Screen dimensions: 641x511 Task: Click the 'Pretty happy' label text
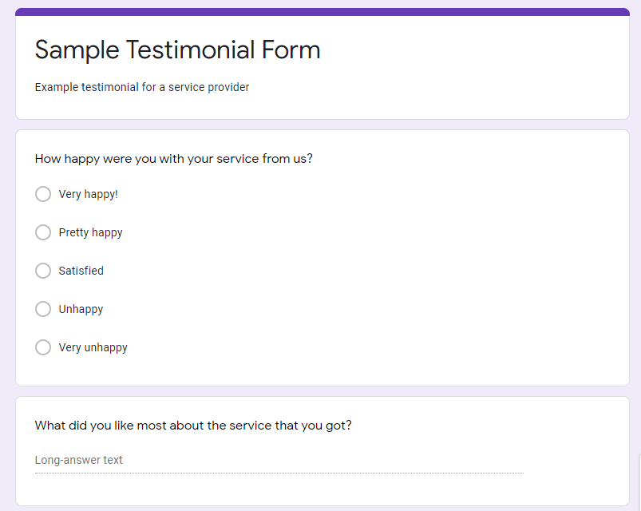coord(90,232)
